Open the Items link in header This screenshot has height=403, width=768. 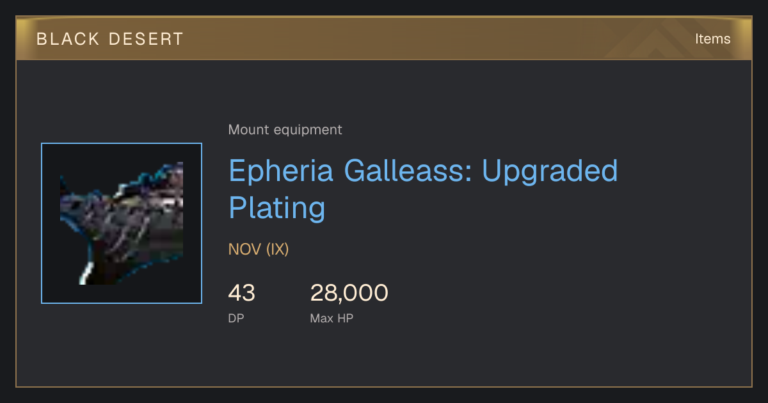tap(712, 38)
